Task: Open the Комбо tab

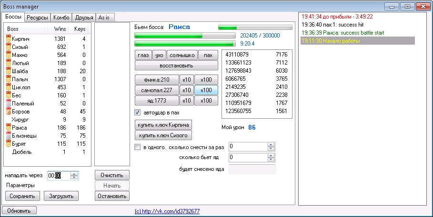Action: 61,18
